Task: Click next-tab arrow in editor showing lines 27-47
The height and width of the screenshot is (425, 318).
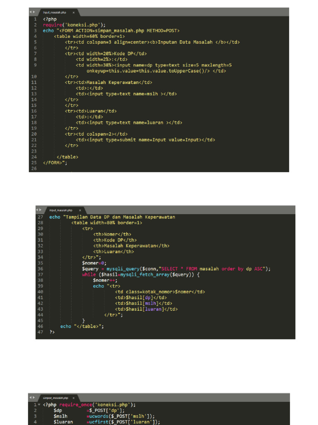Action: click(x=40, y=210)
